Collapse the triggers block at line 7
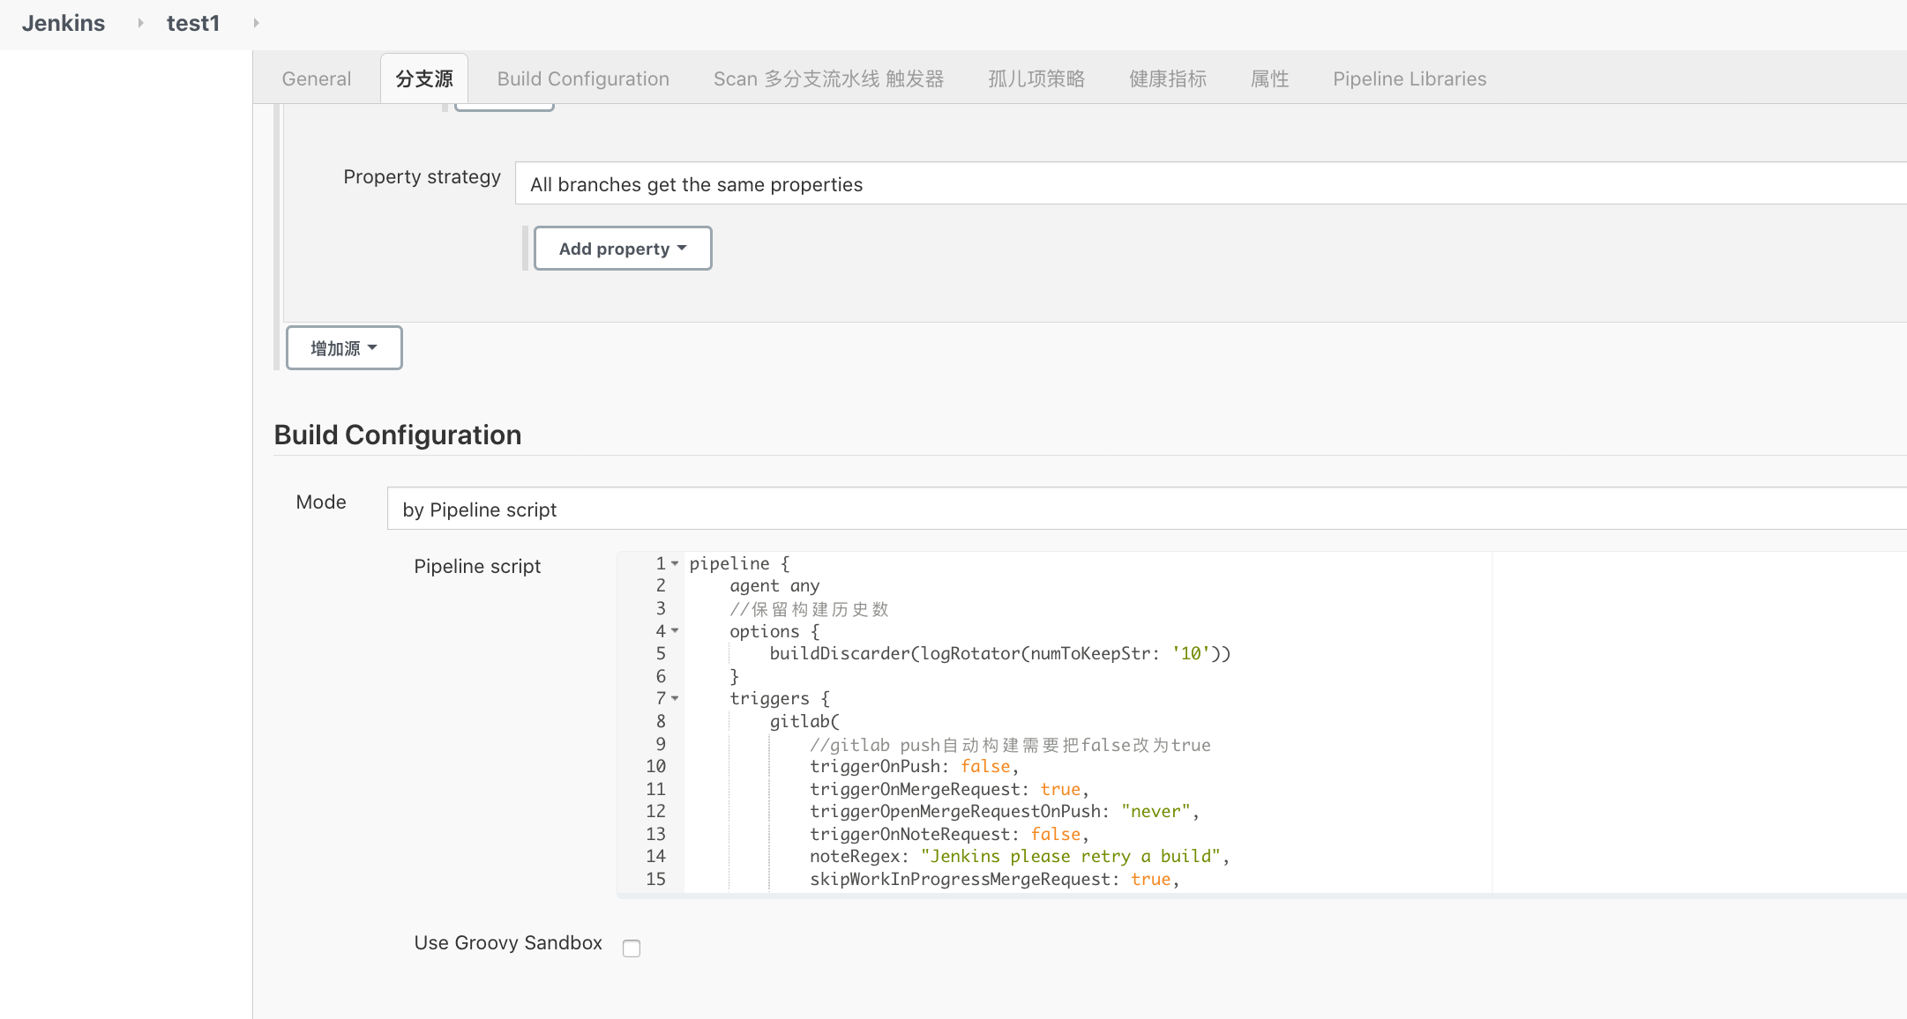This screenshot has height=1019, width=1907. pyautogui.click(x=675, y=698)
